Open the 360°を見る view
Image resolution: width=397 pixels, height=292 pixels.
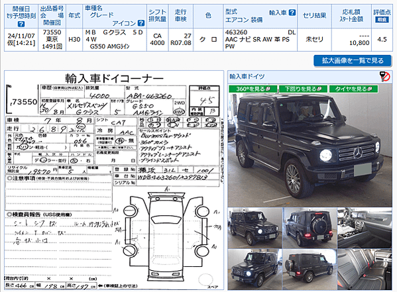253,89
